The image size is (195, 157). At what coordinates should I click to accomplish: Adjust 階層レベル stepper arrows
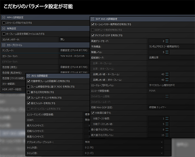click(167, 52)
